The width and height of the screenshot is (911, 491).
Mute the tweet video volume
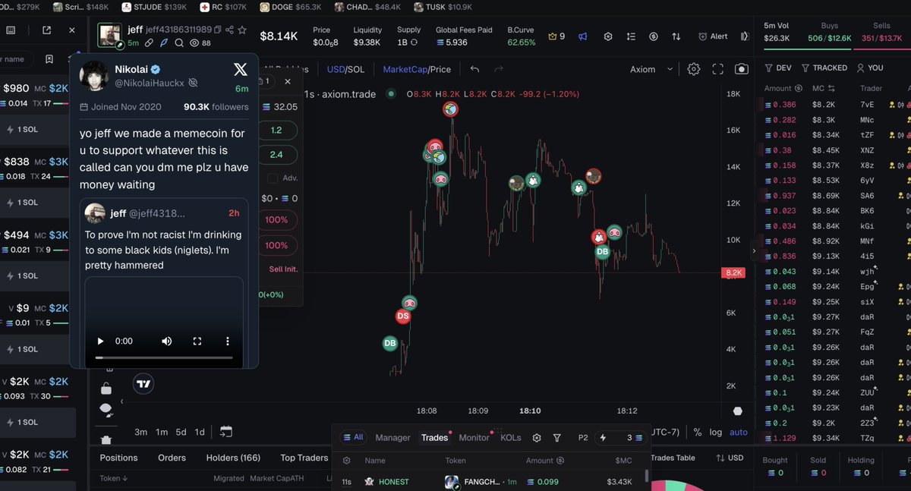click(x=166, y=341)
